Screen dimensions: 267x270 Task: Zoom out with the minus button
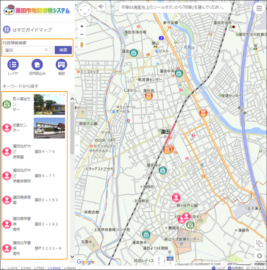(x=82, y=34)
